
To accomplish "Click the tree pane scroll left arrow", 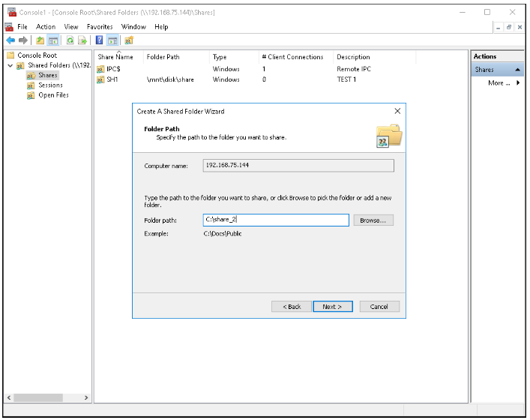I will (x=9, y=397).
